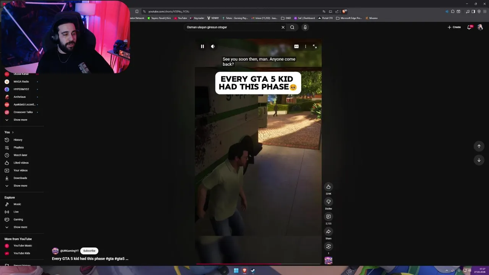The image size is (489, 275).
Task: Open Ayaküstü Lezzetl... subscription
Action: 22,105
